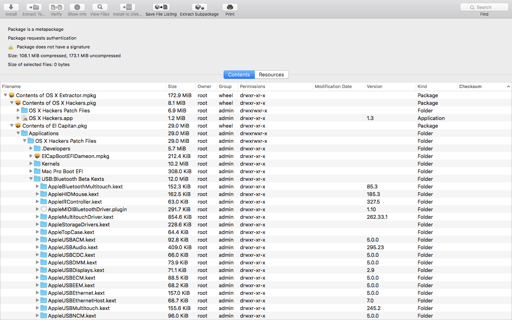The image size is (512, 320).
Task: Select the AppleUSBEthernetHost.kext row
Action: (x=256, y=300)
